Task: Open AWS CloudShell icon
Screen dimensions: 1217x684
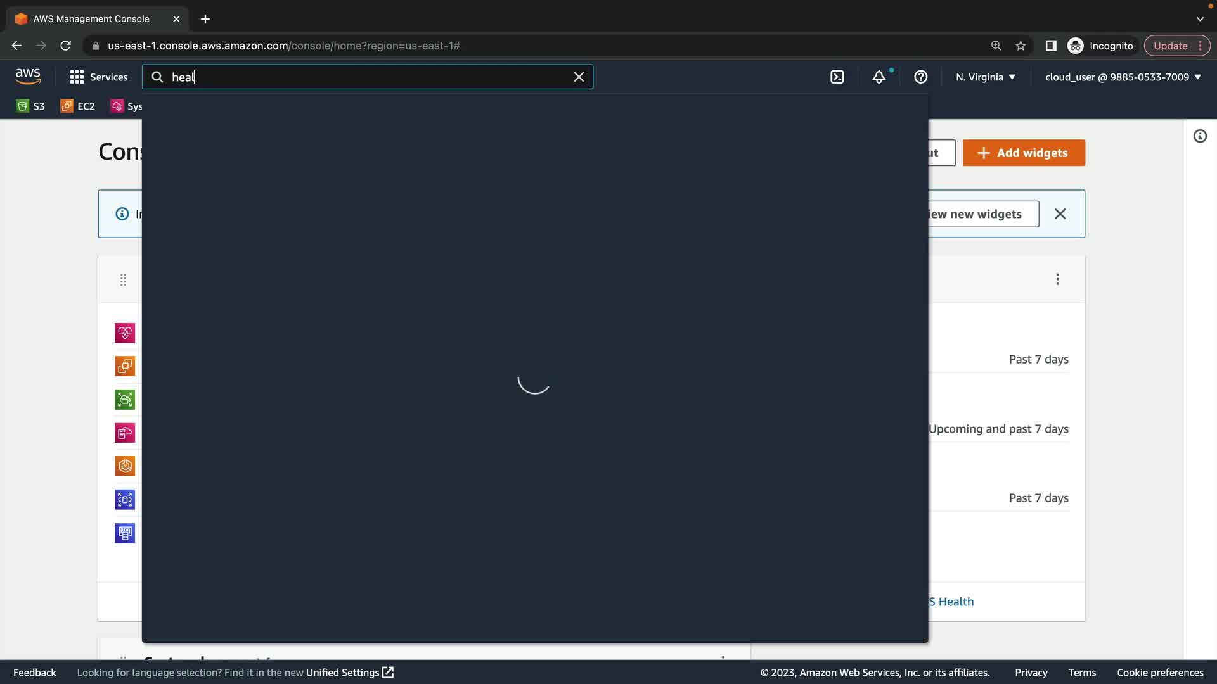Action: (837, 77)
